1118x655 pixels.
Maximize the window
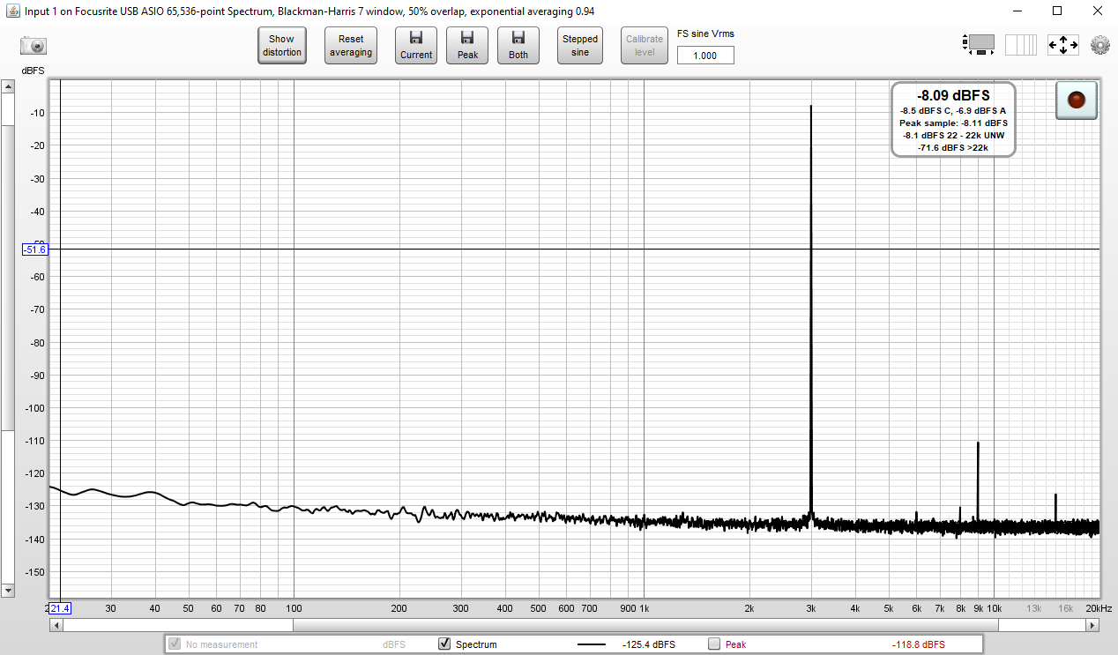pyautogui.click(x=1056, y=11)
